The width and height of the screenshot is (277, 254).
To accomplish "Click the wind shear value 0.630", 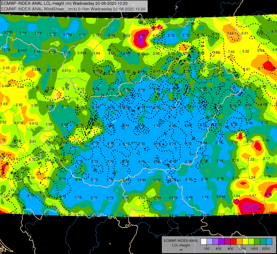I will [173, 216].
